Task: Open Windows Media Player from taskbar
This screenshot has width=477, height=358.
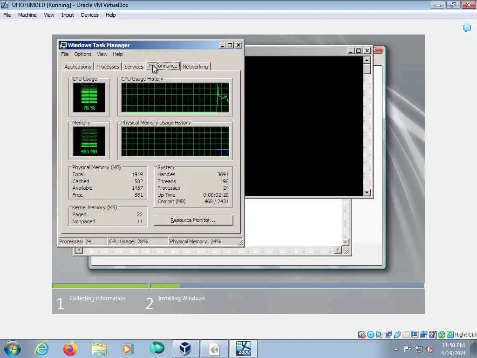Action: point(127,349)
